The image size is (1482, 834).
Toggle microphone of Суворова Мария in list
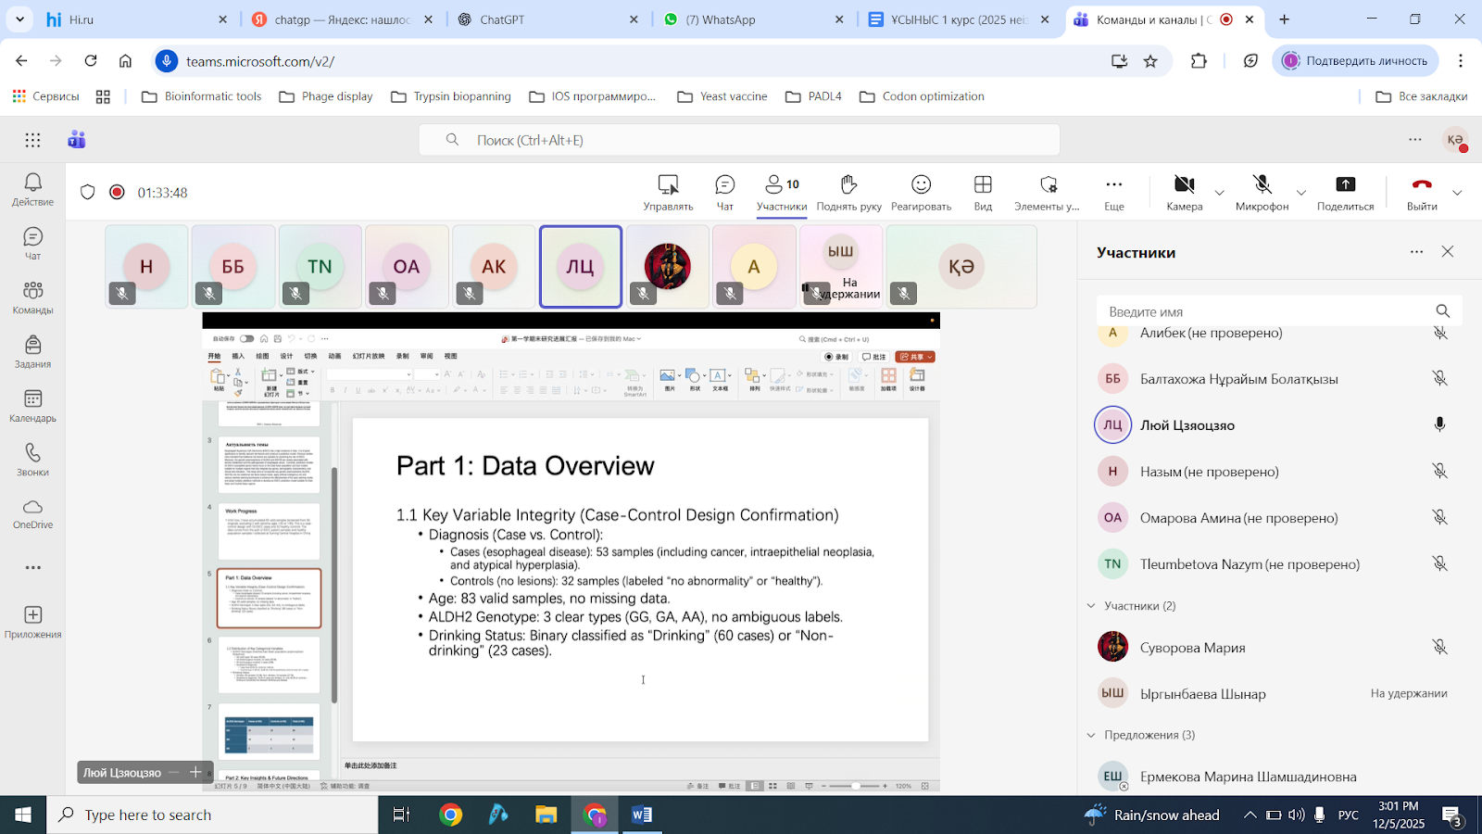coord(1439,647)
